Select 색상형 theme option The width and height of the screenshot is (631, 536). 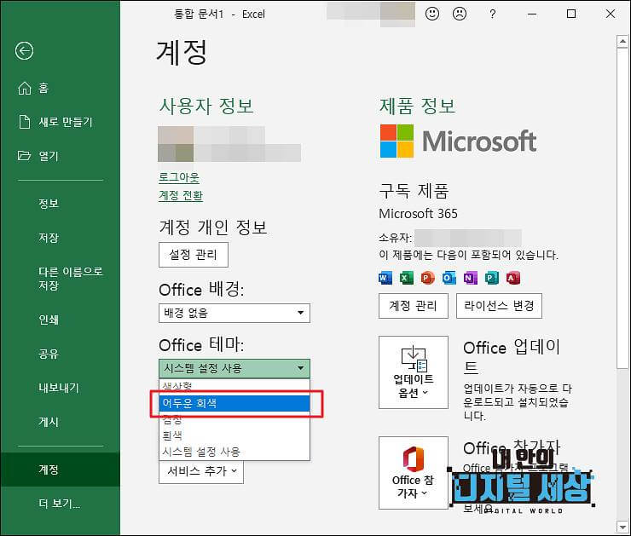click(x=234, y=386)
